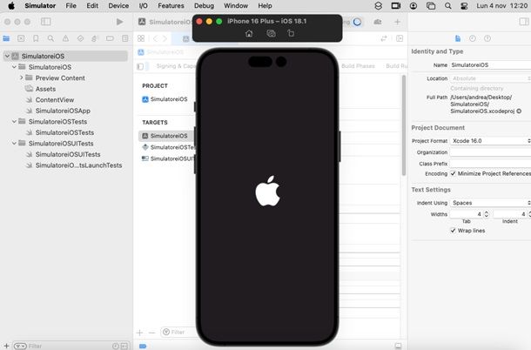Viewport: 531px width, 350px height.
Task: Expand the Preview Content folder
Action: tap(22, 77)
